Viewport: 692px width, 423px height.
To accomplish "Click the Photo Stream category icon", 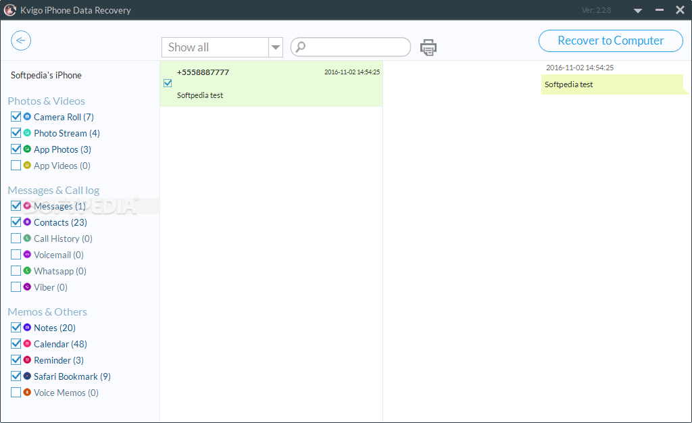I will click(27, 132).
